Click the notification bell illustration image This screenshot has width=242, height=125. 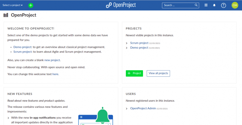96,116
